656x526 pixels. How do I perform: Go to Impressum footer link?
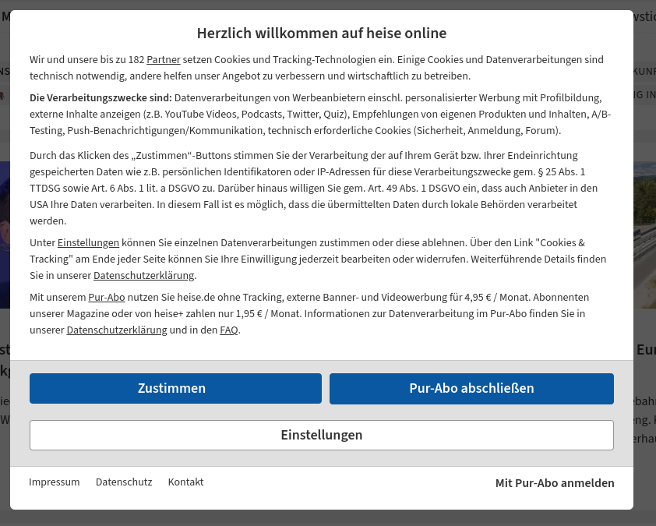(x=55, y=482)
